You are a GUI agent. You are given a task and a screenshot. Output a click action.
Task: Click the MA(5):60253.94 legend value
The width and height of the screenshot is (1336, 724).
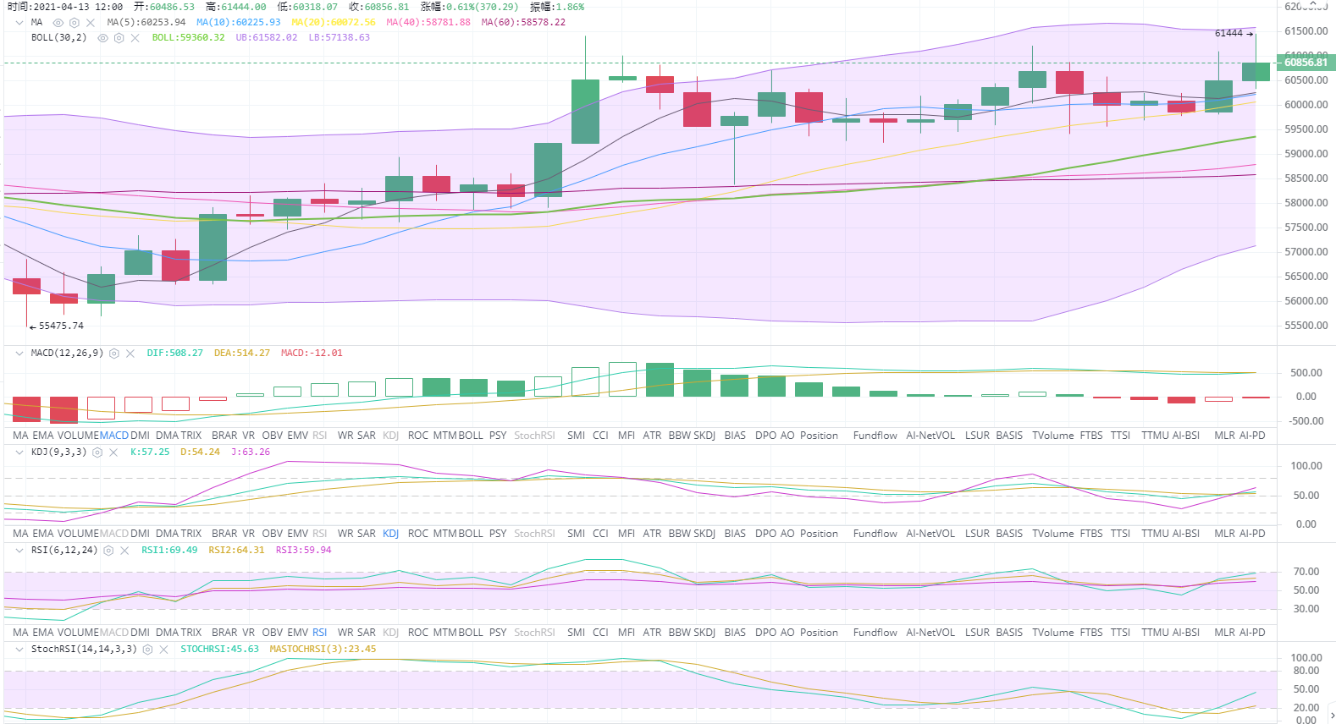click(x=146, y=23)
